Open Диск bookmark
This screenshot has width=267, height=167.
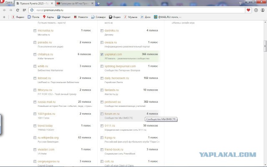pyautogui.click(x=146, y=17)
